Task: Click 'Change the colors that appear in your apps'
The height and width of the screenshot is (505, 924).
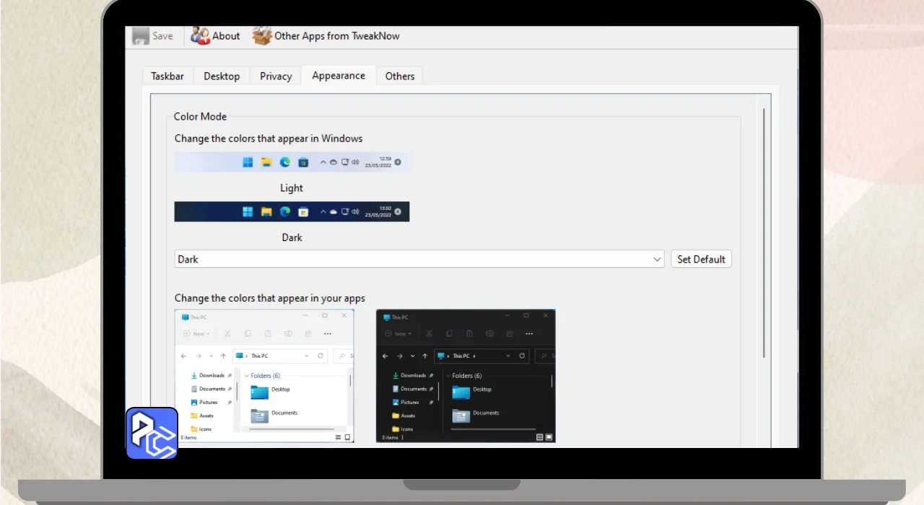Action: [270, 299]
